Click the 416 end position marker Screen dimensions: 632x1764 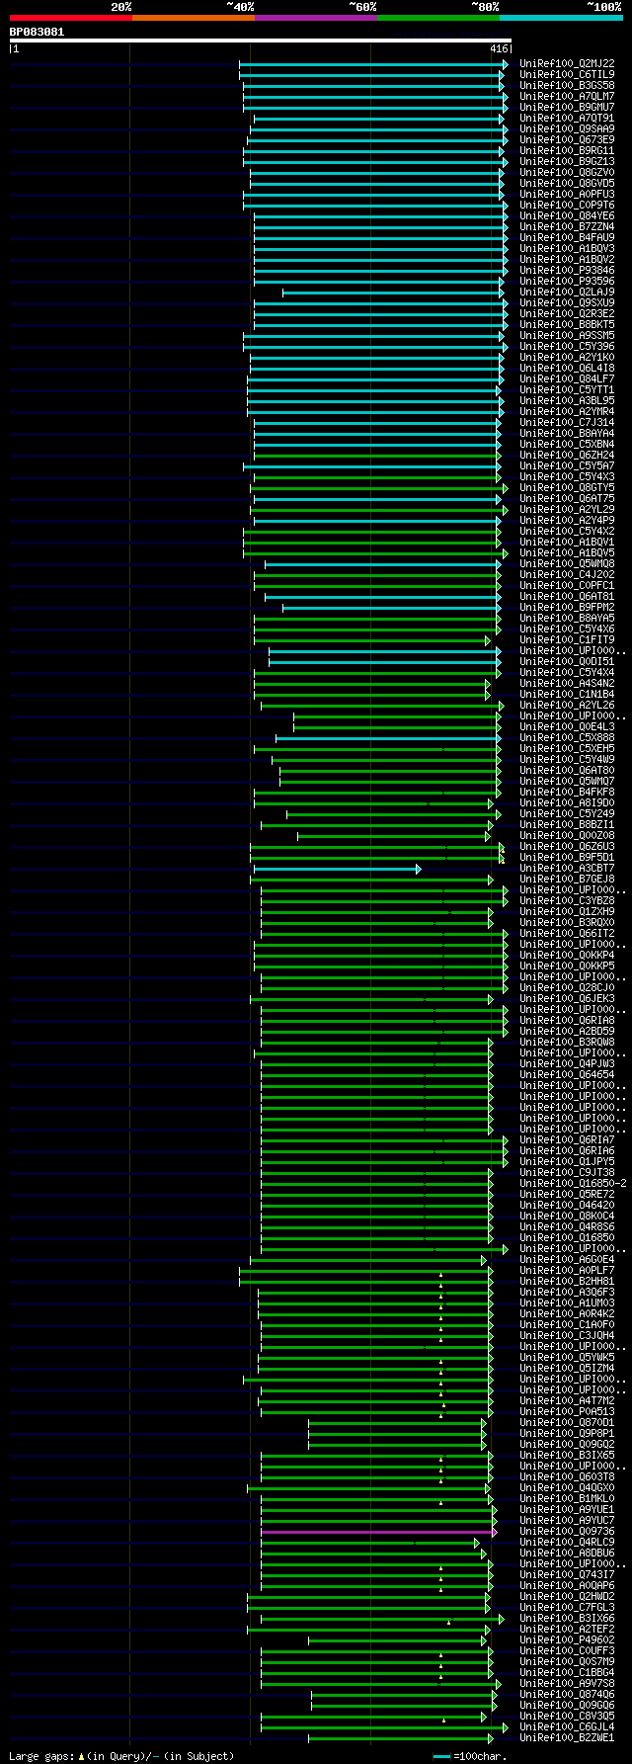tap(498, 48)
